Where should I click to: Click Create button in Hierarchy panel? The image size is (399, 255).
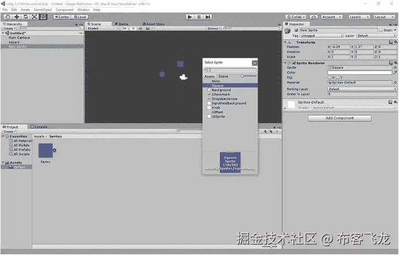9,28
